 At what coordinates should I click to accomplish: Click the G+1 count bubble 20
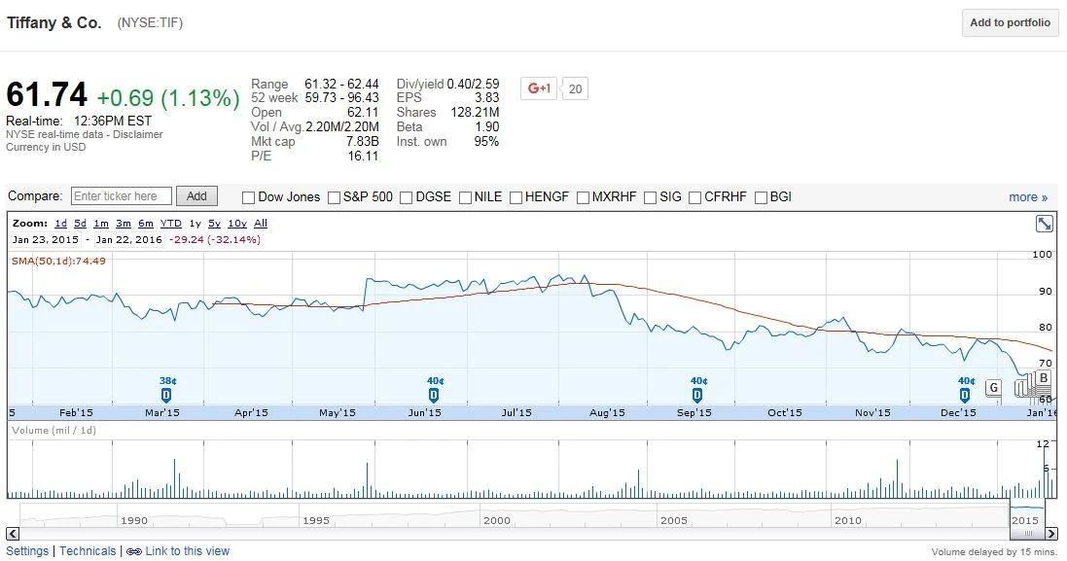point(575,89)
